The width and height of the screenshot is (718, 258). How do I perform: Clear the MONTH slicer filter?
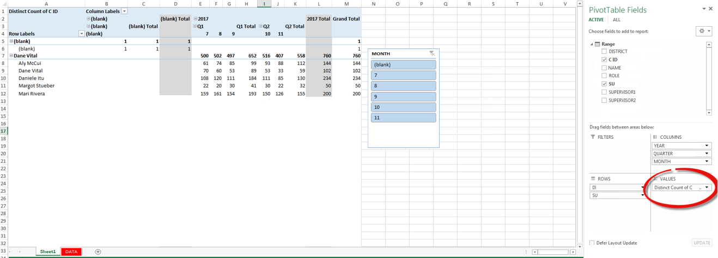pyautogui.click(x=431, y=53)
